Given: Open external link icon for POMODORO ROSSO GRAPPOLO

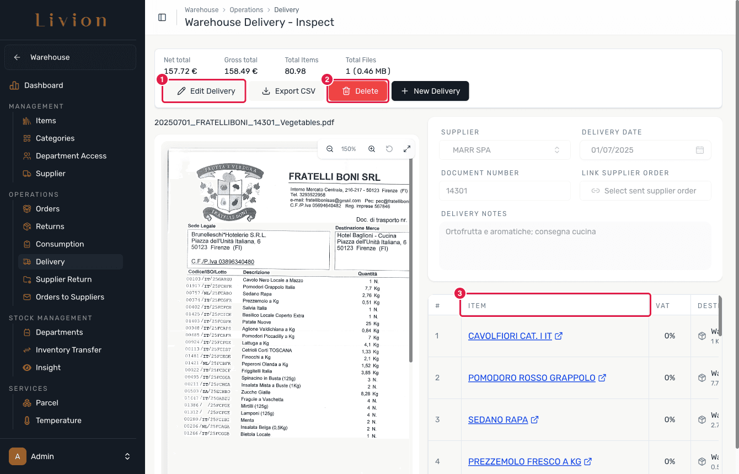Looking at the screenshot, I should tap(602, 378).
